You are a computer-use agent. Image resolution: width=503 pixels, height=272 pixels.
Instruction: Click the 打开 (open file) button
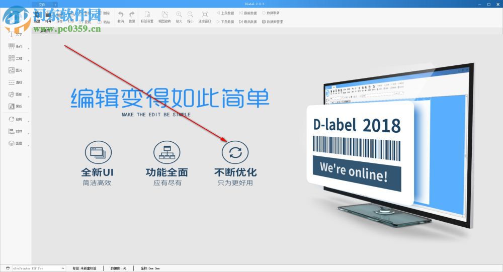point(48,17)
